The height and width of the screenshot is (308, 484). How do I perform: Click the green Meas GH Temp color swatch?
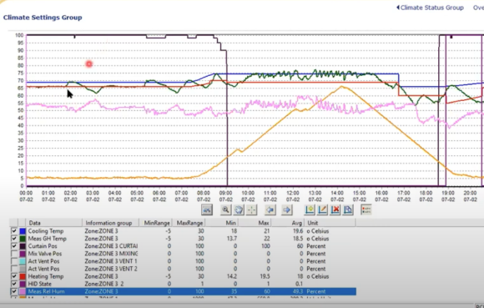tap(23, 238)
